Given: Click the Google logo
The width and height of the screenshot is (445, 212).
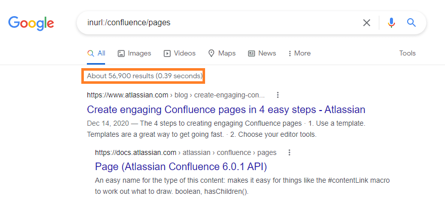Looking at the screenshot, I should 31,23.
